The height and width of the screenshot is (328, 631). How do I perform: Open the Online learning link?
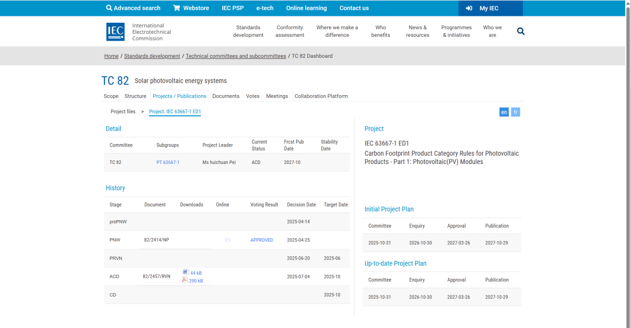coord(306,8)
